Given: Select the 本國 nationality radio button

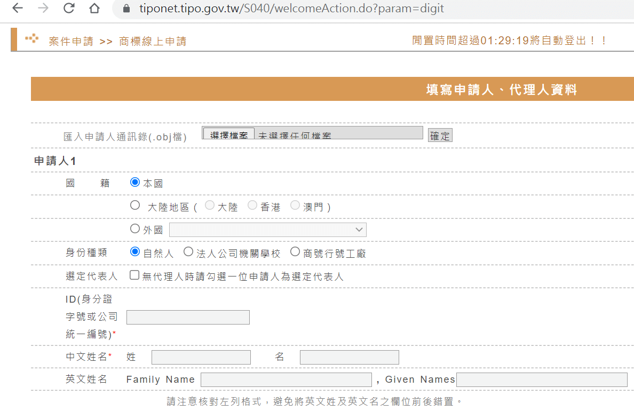Looking at the screenshot, I should [x=135, y=183].
